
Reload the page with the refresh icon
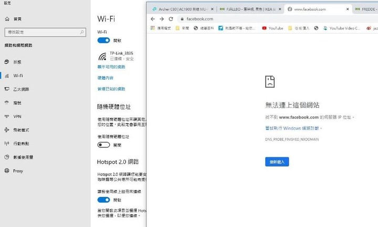pos(171,19)
